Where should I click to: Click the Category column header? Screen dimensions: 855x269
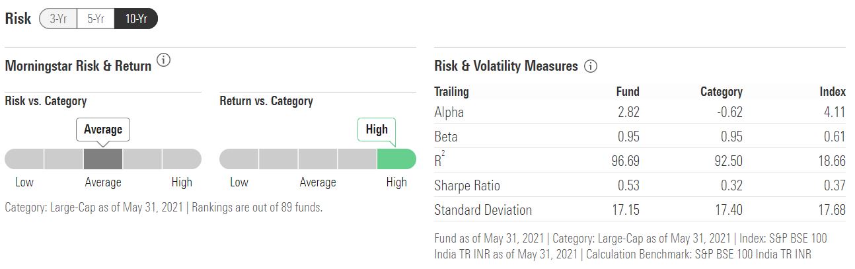click(721, 92)
